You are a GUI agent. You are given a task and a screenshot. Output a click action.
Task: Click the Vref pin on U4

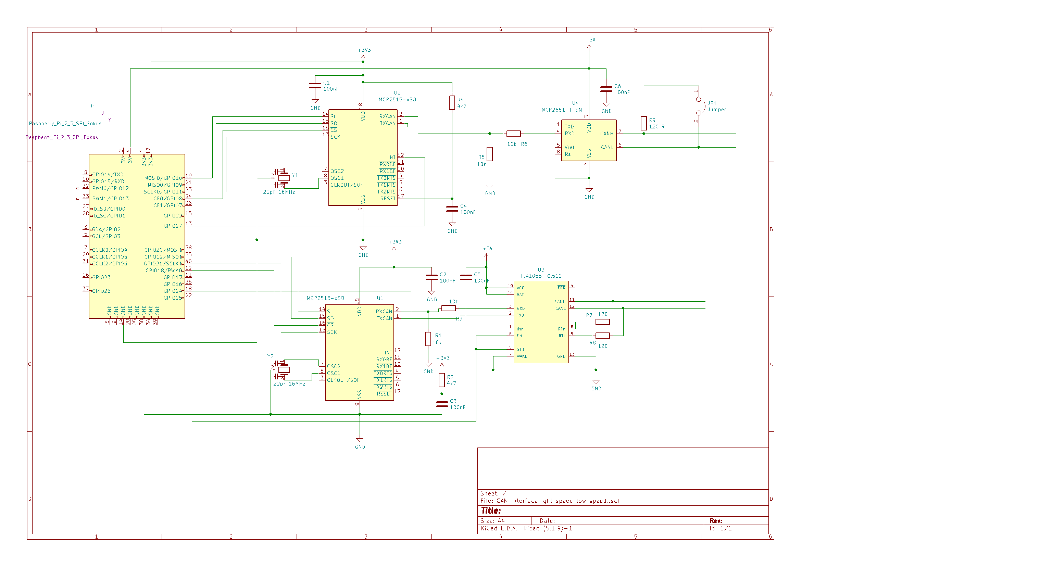point(569,147)
